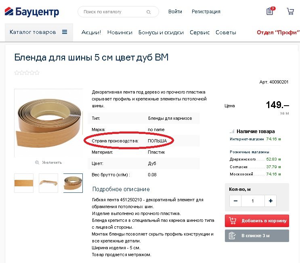Open the Акции! menu item
300x263 pixels.
[x=91, y=32]
